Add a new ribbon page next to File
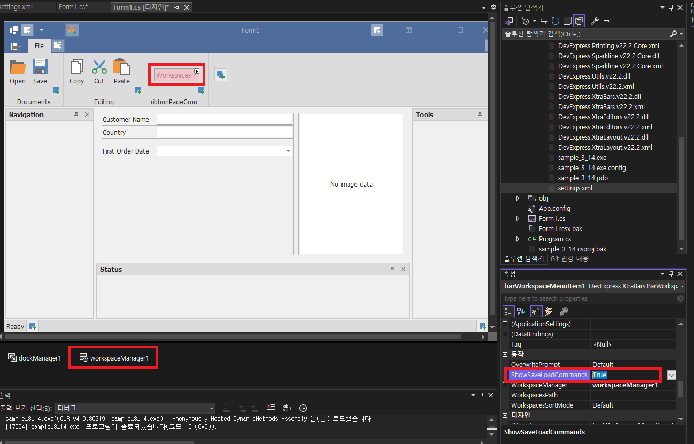The width and height of the screenshot is (694, 444). point(58,45)
